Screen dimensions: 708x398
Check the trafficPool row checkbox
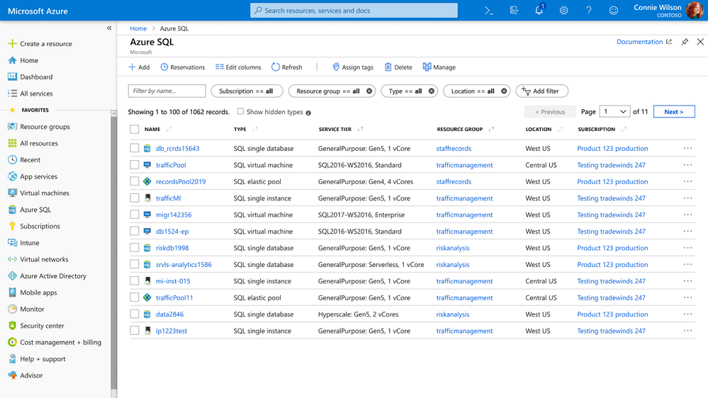click(x=135, y=165)
